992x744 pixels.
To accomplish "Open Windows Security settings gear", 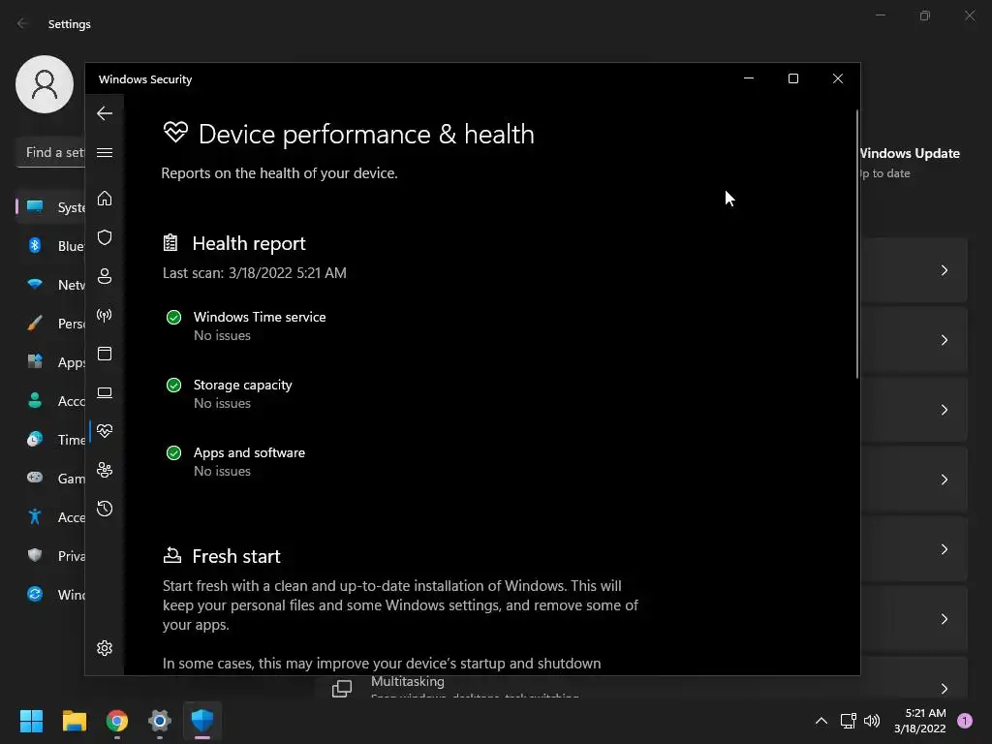I will point(105,648).
